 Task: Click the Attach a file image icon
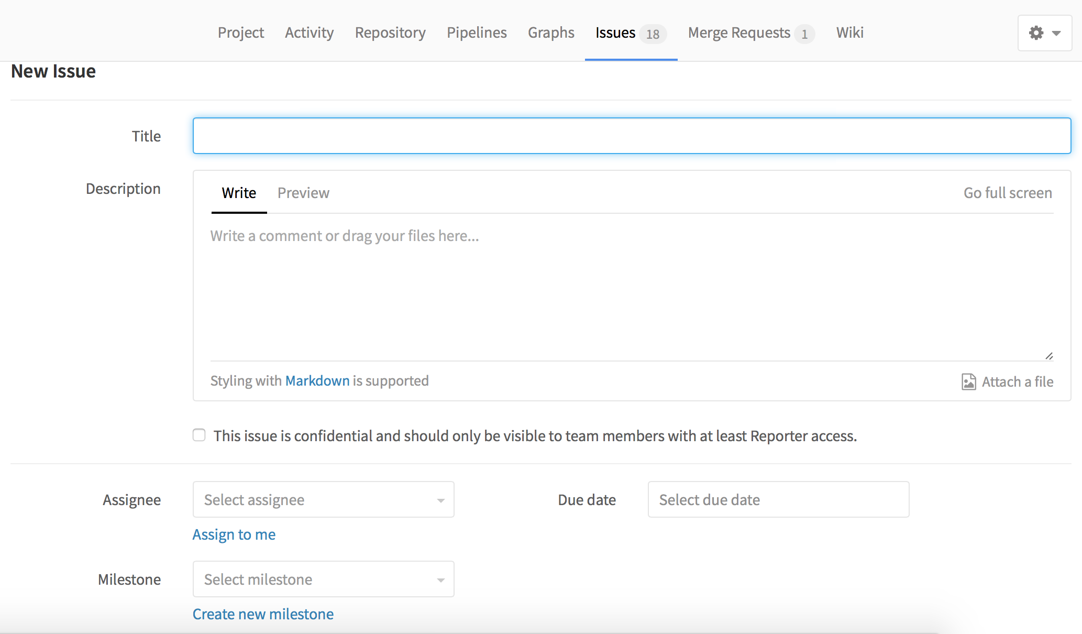pos(969,381)
